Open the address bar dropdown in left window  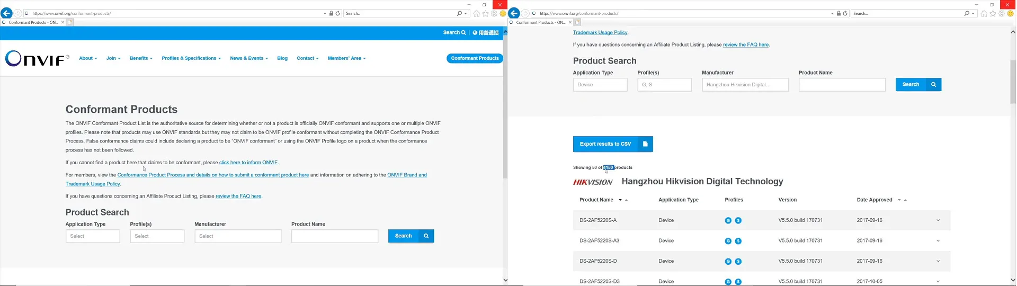(325, 13)
